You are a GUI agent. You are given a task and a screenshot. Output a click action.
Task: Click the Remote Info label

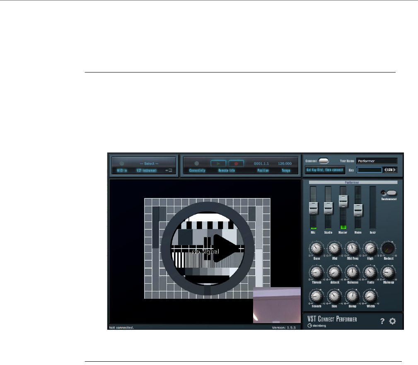[x=227, y=171]
